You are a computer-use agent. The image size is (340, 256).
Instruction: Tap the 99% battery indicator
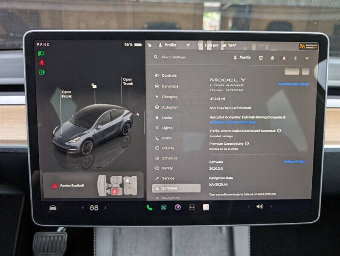[133, 45]
